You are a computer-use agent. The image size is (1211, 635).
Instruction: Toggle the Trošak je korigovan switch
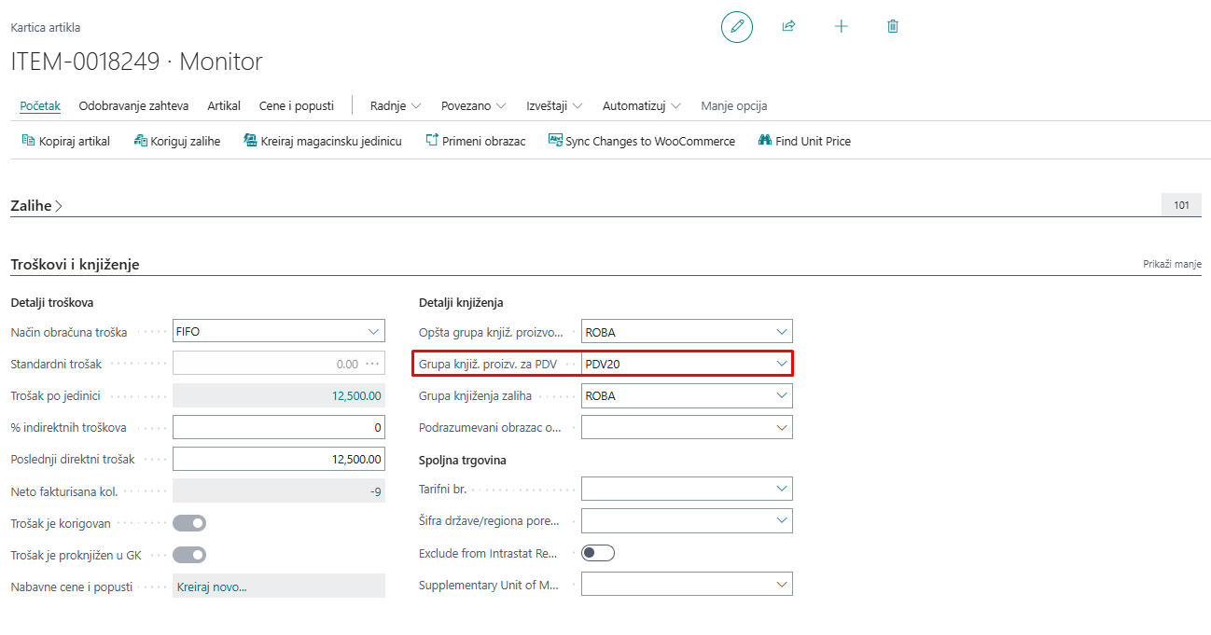tap(189, 523)
